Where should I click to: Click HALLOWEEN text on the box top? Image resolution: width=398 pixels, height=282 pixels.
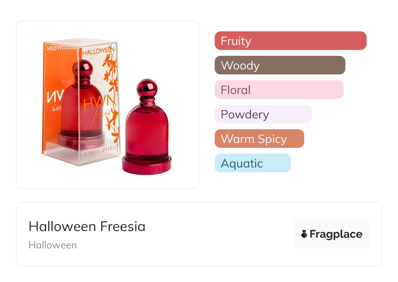(98, 51)
